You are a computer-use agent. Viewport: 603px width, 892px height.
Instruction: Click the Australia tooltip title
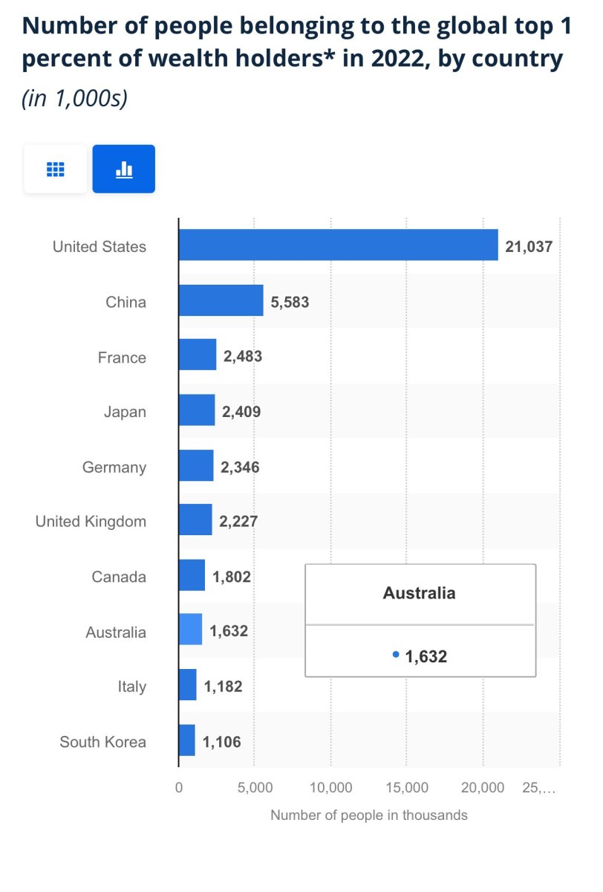pyautogui.click(x=420, y=593)
